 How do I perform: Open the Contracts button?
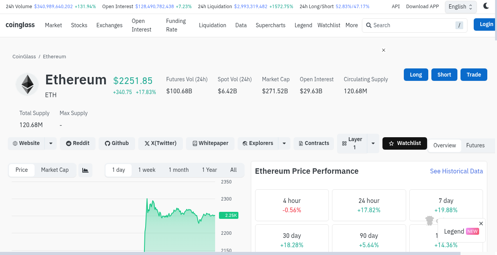click(x=314, y=143)
